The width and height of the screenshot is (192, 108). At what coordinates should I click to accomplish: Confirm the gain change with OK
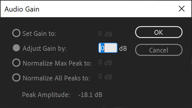tap(159, 32)
